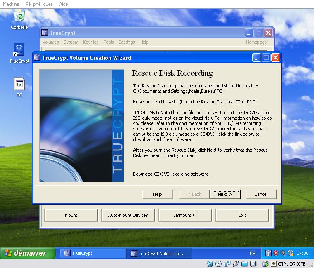Click the greyed-out Back button
Screen dimensions: 314x268
(194, 194)
